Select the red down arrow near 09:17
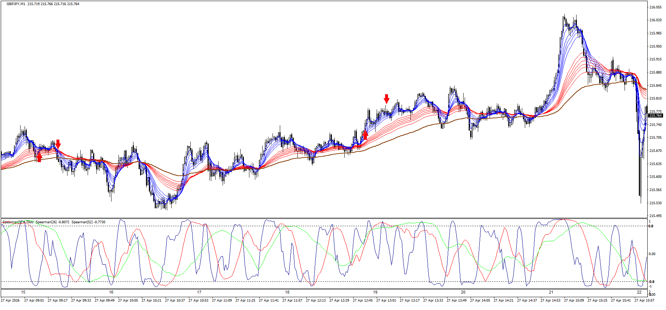 pos(58,144)
